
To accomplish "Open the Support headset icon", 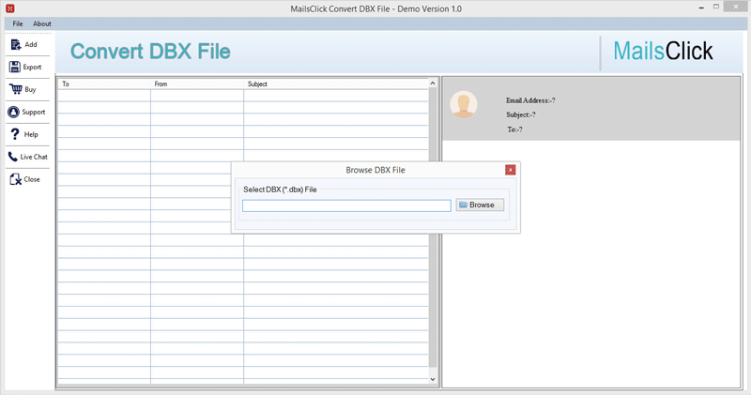I will [x=13, y=112].
